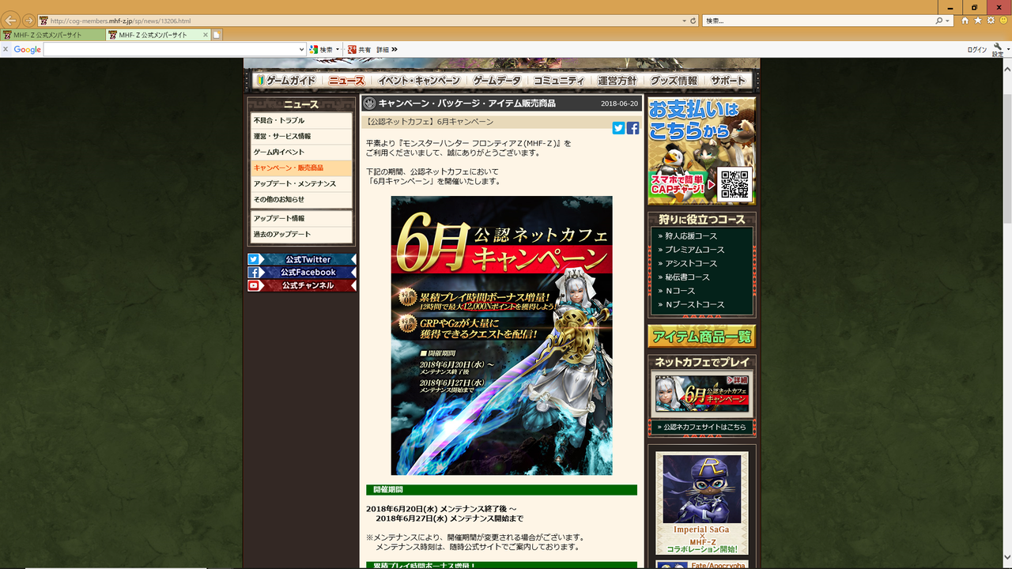This screenshot has width=1012, height=569.
Task: Click the Google toolbar search field
Action: (x=170, y=49)
